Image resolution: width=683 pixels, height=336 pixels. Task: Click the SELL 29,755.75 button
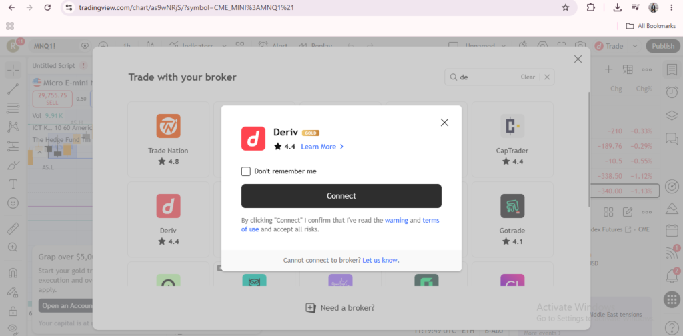[52, 99]
